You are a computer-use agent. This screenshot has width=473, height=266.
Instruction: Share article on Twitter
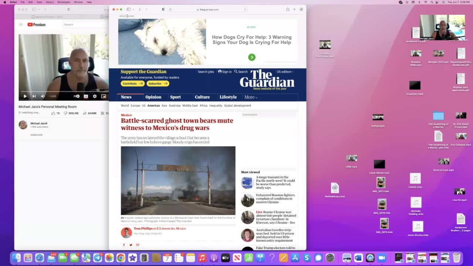(x=130, y=245)
